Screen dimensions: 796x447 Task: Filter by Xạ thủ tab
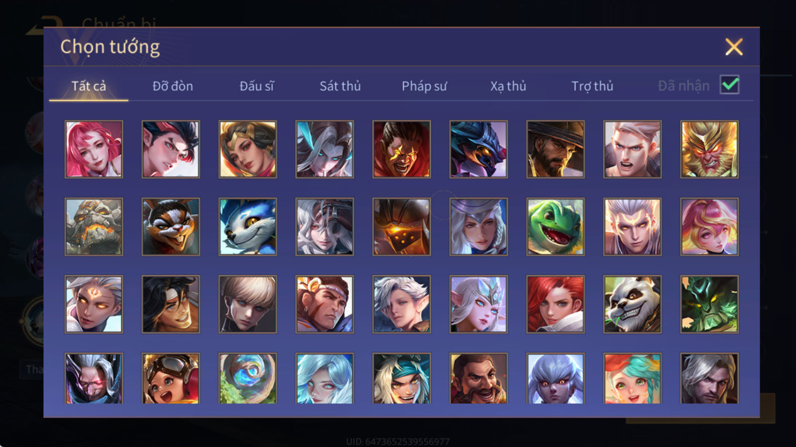(508, 86)
